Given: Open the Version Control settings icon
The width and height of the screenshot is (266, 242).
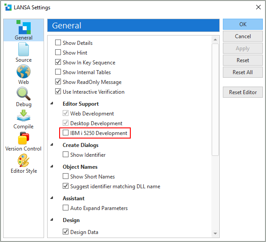Looking at the screenshot, I should pyautogui.click(x=24, y=138).
